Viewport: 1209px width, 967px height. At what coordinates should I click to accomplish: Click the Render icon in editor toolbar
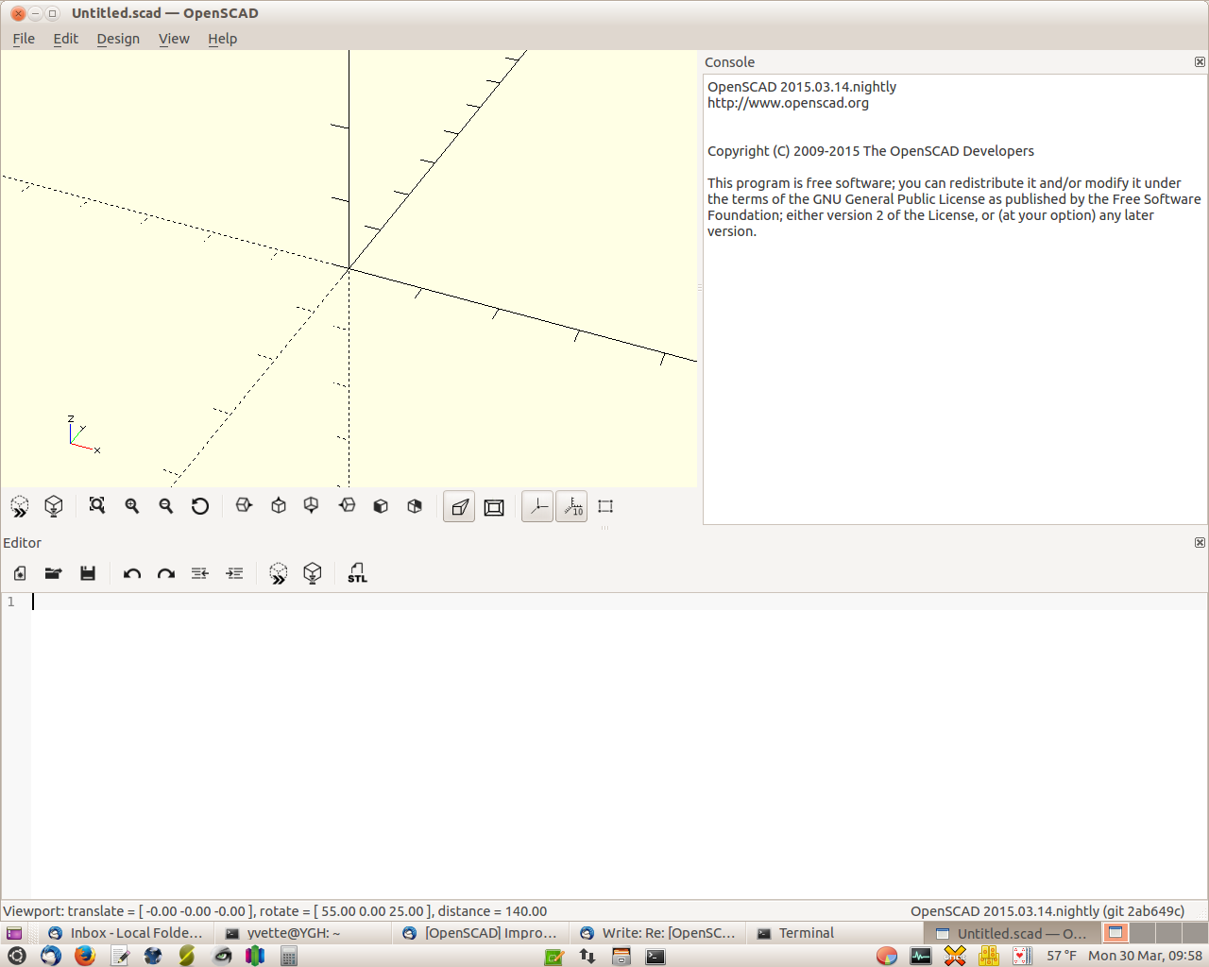tap(313, 573)
